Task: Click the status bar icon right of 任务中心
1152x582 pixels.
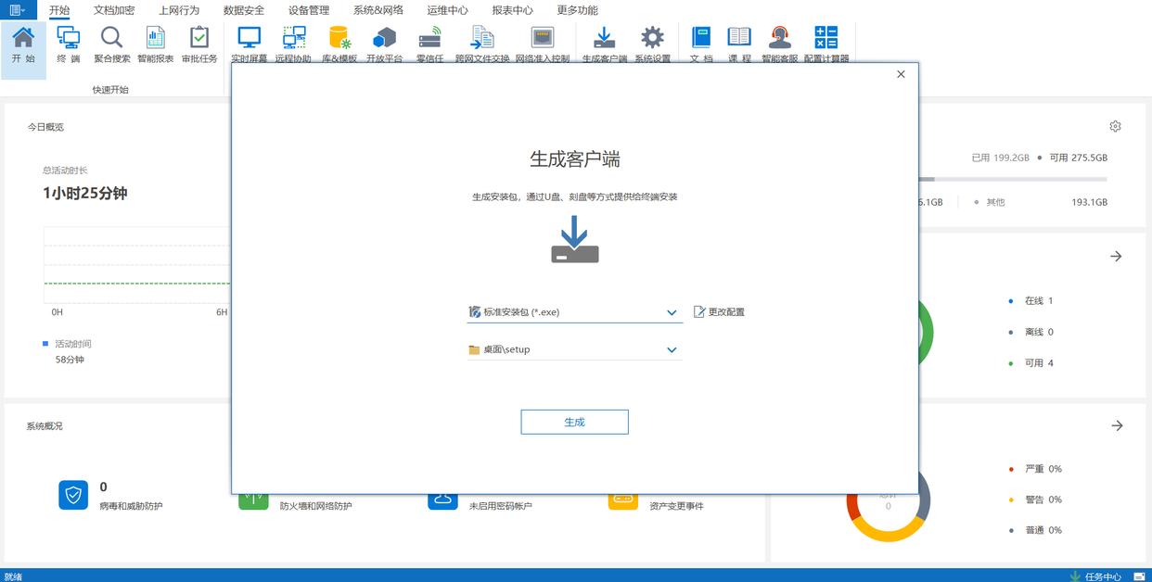Action: point(1139,576)
